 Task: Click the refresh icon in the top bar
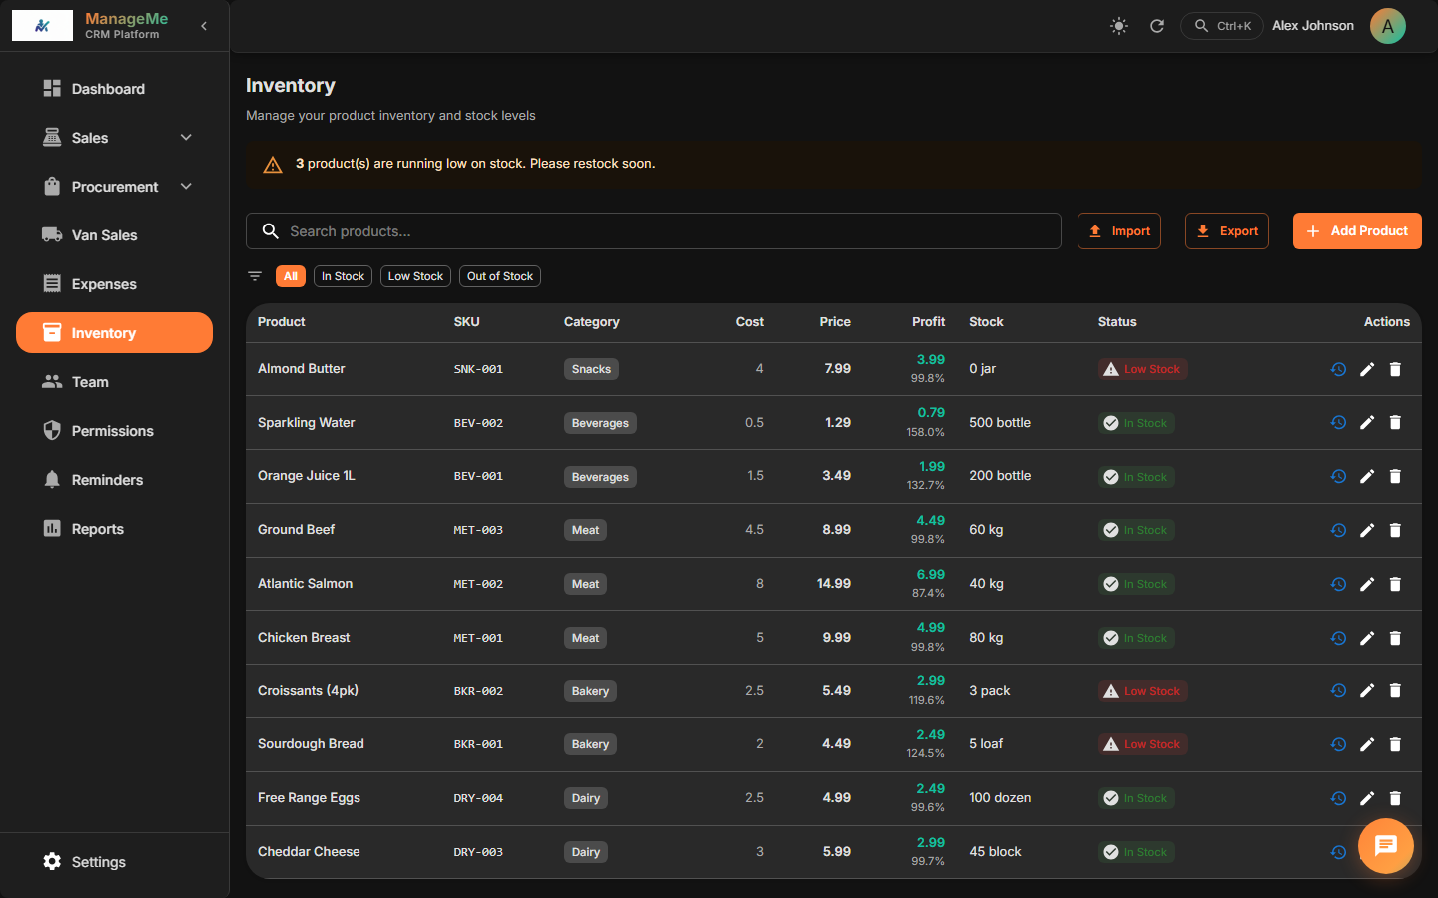coord(1157,26)
